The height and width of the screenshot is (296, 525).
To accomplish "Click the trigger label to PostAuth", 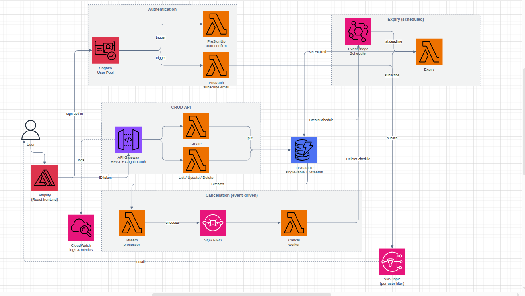I will pyautogui.click(x=161, y=58).
